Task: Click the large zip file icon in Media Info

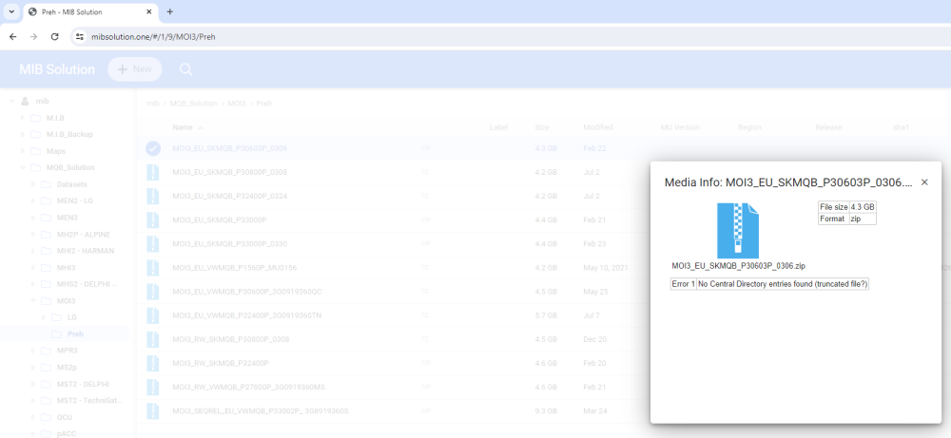Action: [x=738, y=231]
